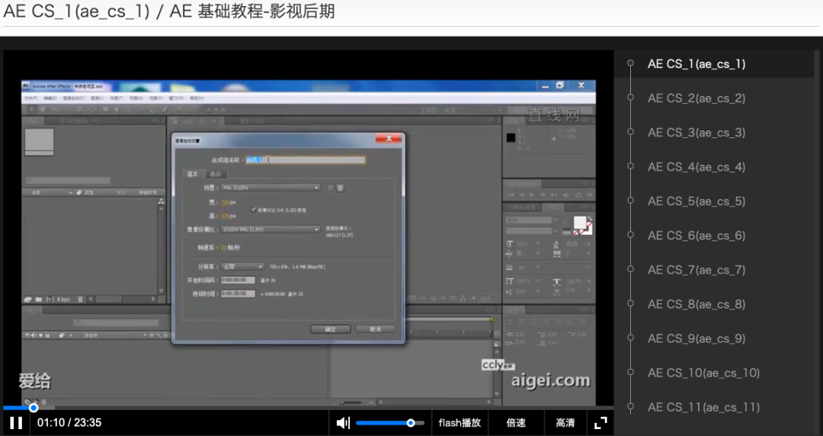The image size is (823, 436).
Task: Switch to the second dialog tab beside 基本
Action: coord(215,174)
